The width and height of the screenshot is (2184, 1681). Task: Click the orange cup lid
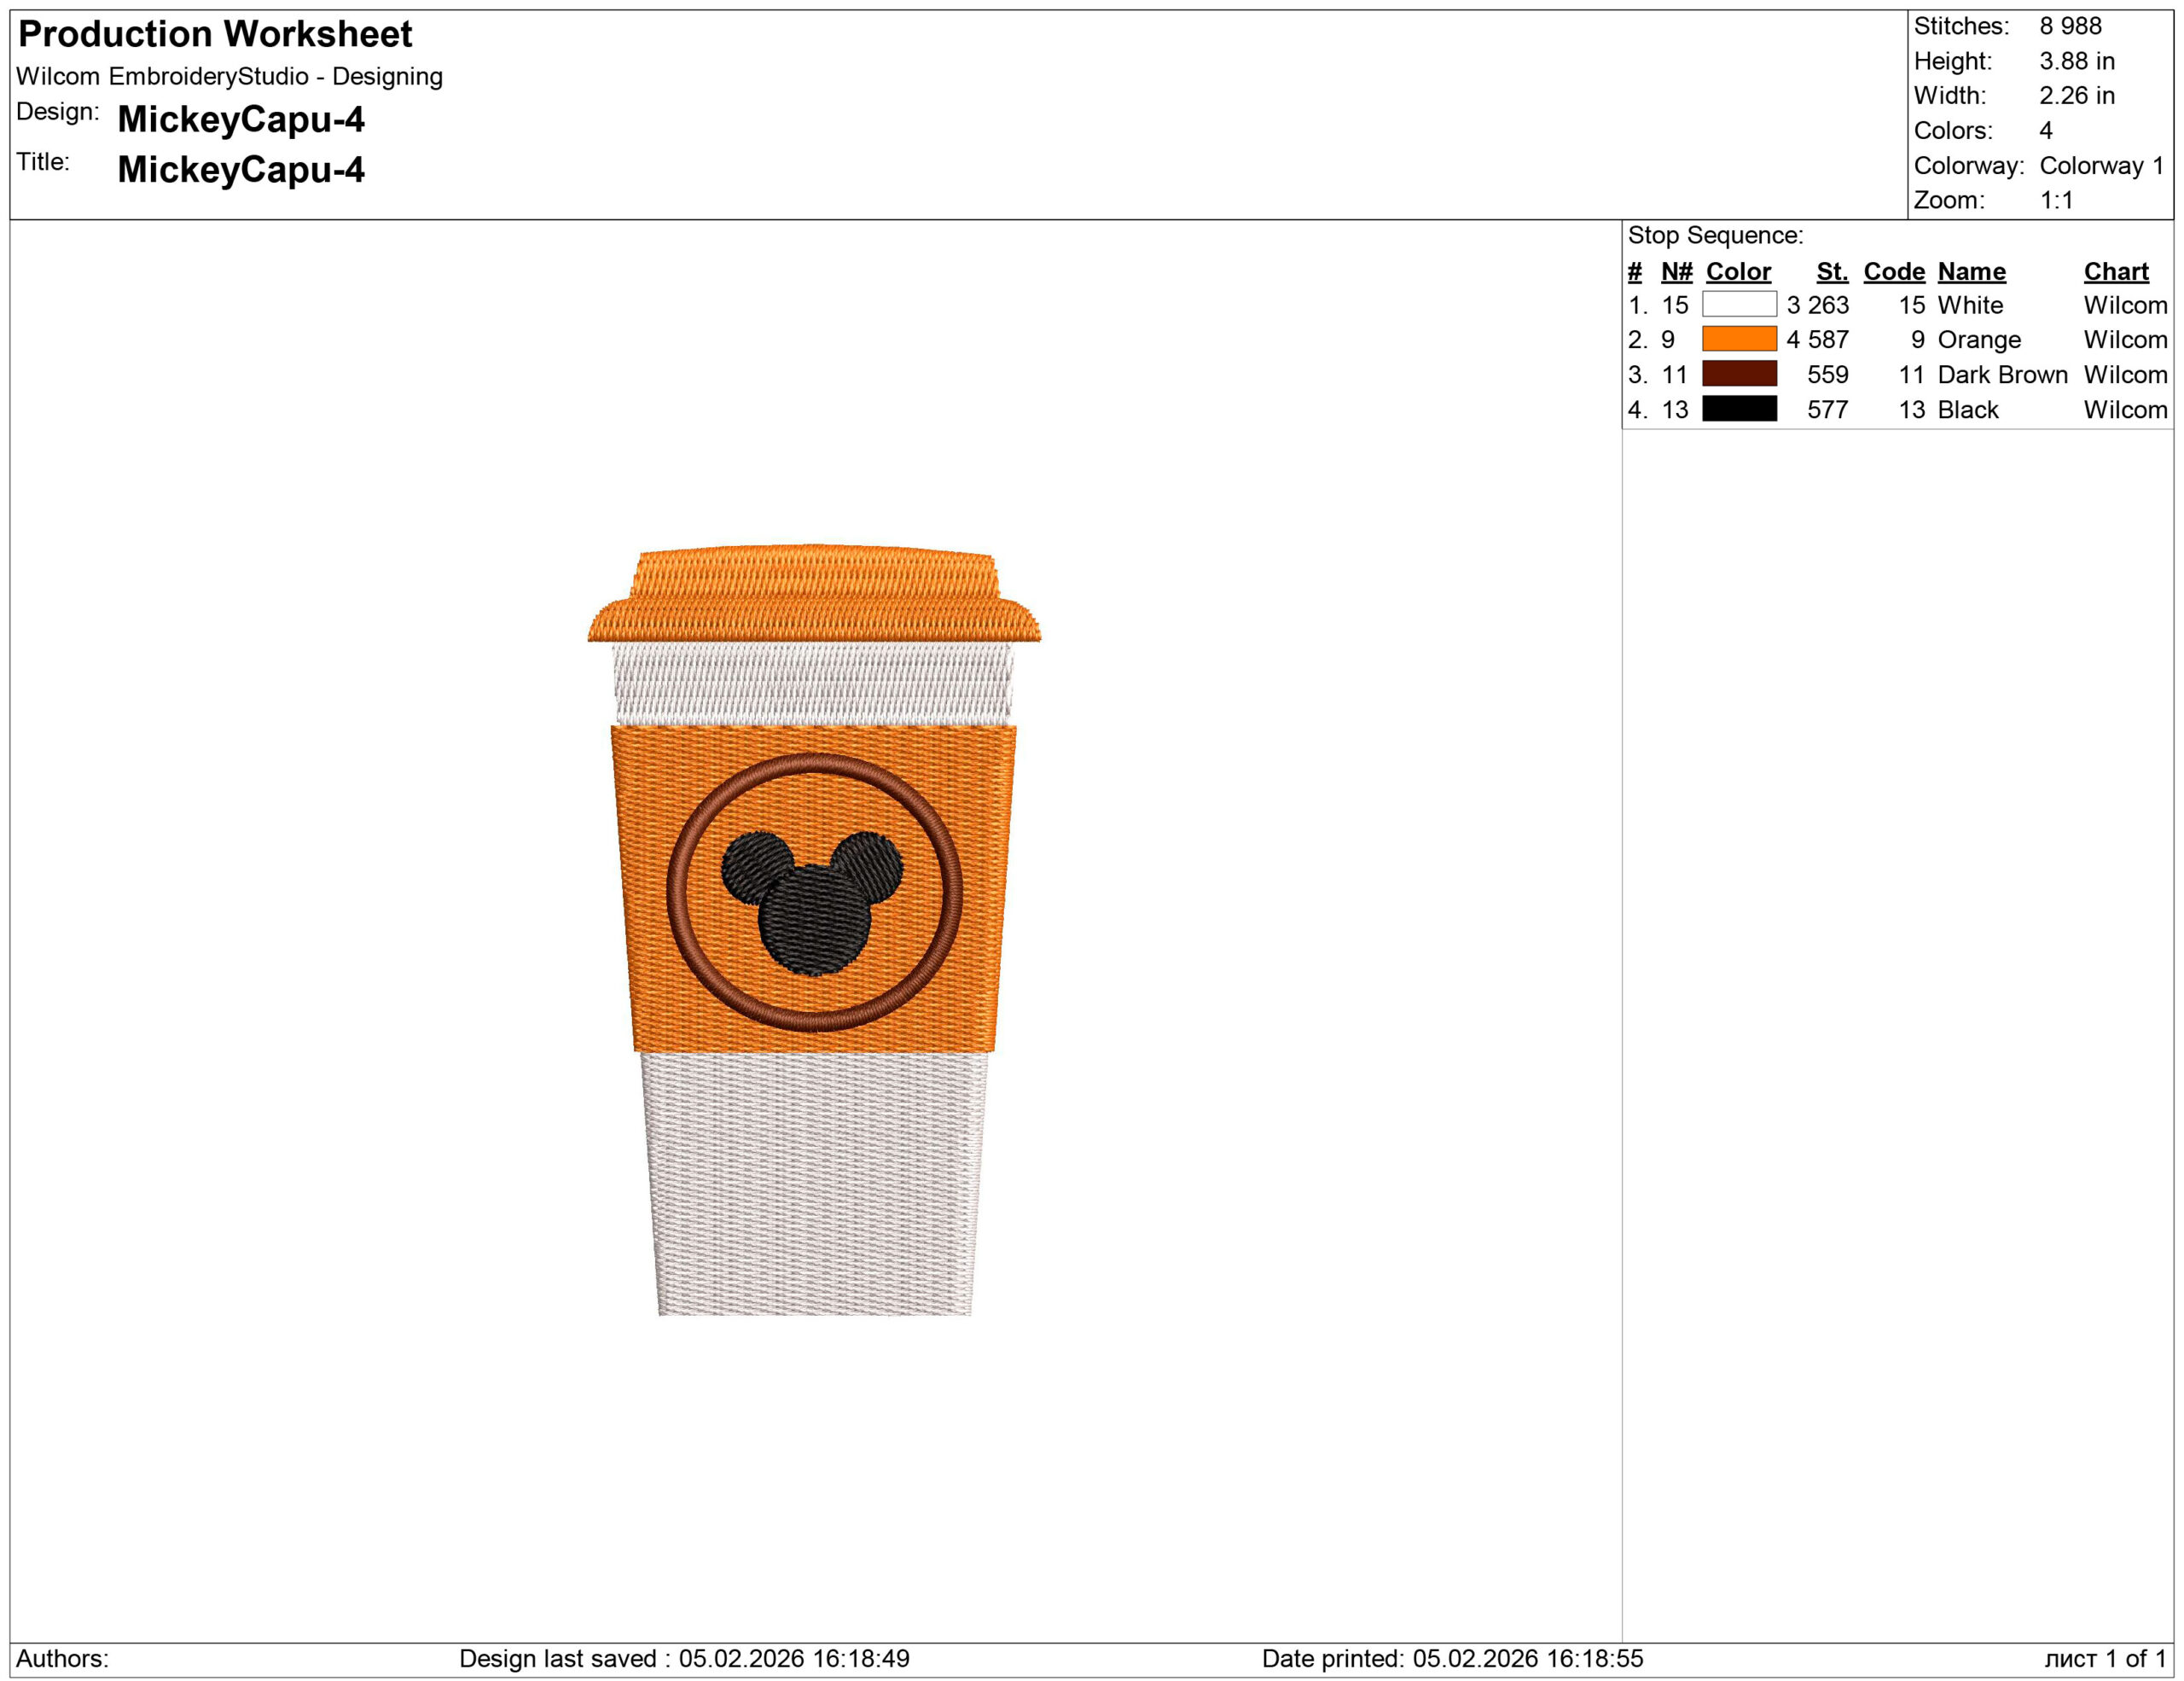[x=814, y=595]
